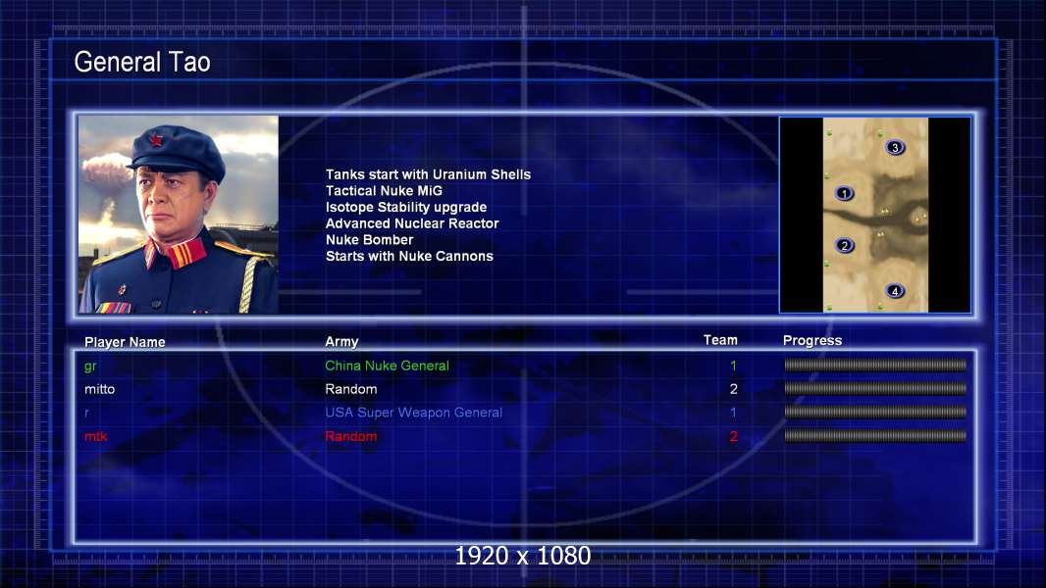Click start position marker 2 on minimap
Image resolution: width=1046 pixels, height=588 pixels.
(x=845, y=246)
